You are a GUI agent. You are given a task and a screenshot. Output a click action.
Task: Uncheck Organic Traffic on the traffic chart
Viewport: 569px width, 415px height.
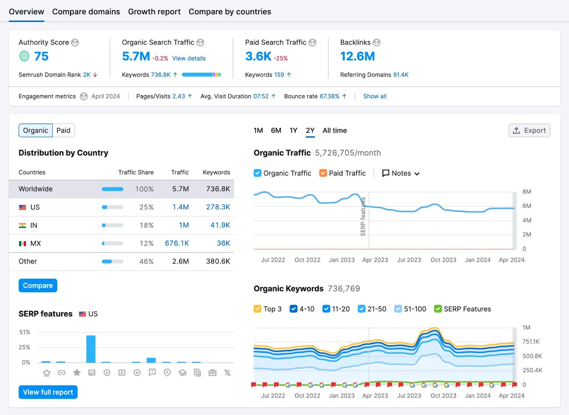257,173
